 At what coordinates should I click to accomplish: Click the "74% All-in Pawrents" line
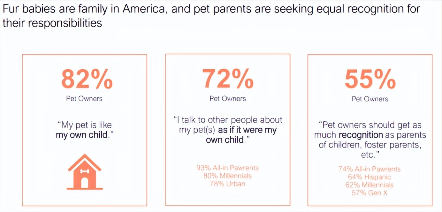pyautogui.click(x=370, y=169)
